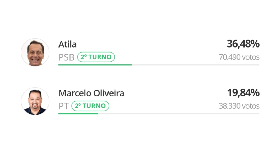Click where Atila's green bar ends
280x157 pixels.
131,65
